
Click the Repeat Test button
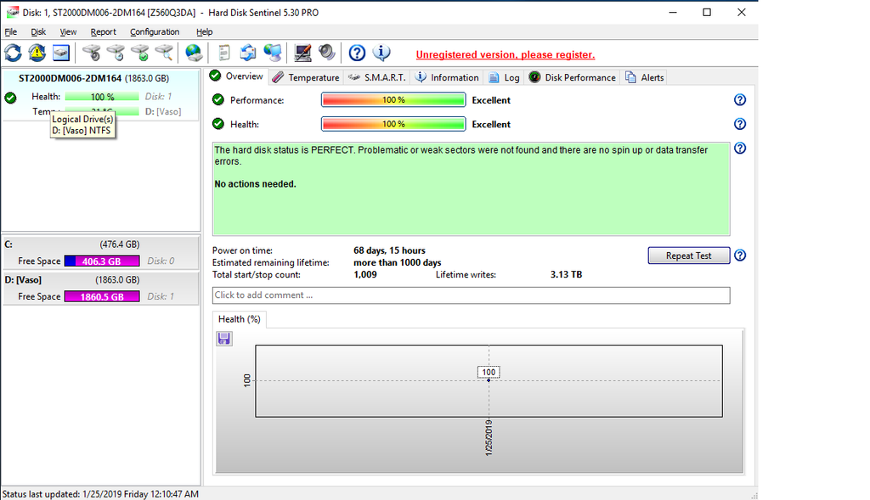688,256
